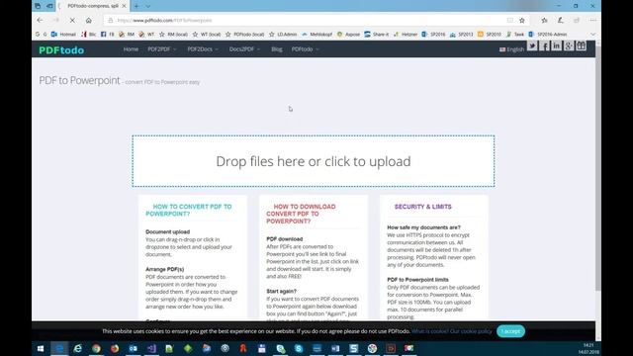
Task: Open the PDFtodo (local) bookmark
Action: point(244,35)
